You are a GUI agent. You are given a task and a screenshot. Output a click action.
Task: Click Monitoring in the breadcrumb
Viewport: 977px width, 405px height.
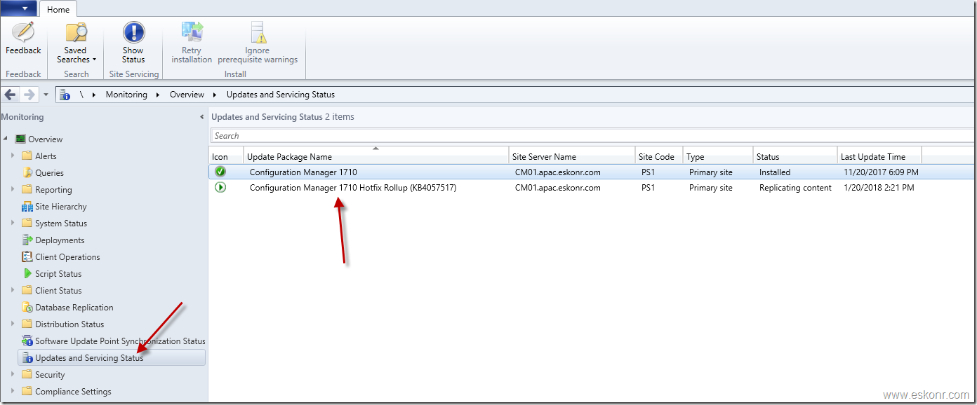pyautogui.click(x=126, y=95)
